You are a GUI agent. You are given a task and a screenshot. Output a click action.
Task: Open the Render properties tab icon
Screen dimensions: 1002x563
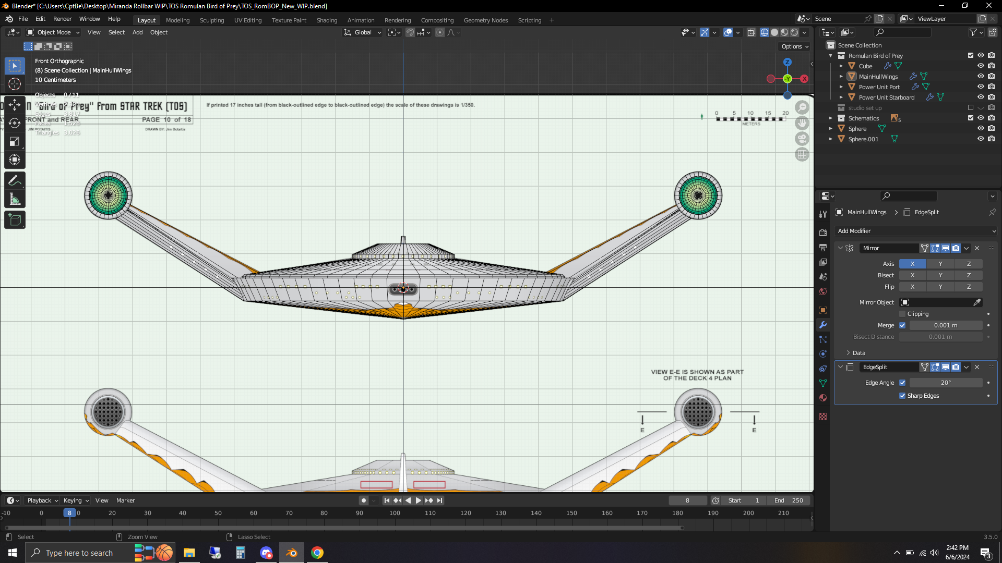click(x=823, y=233)
